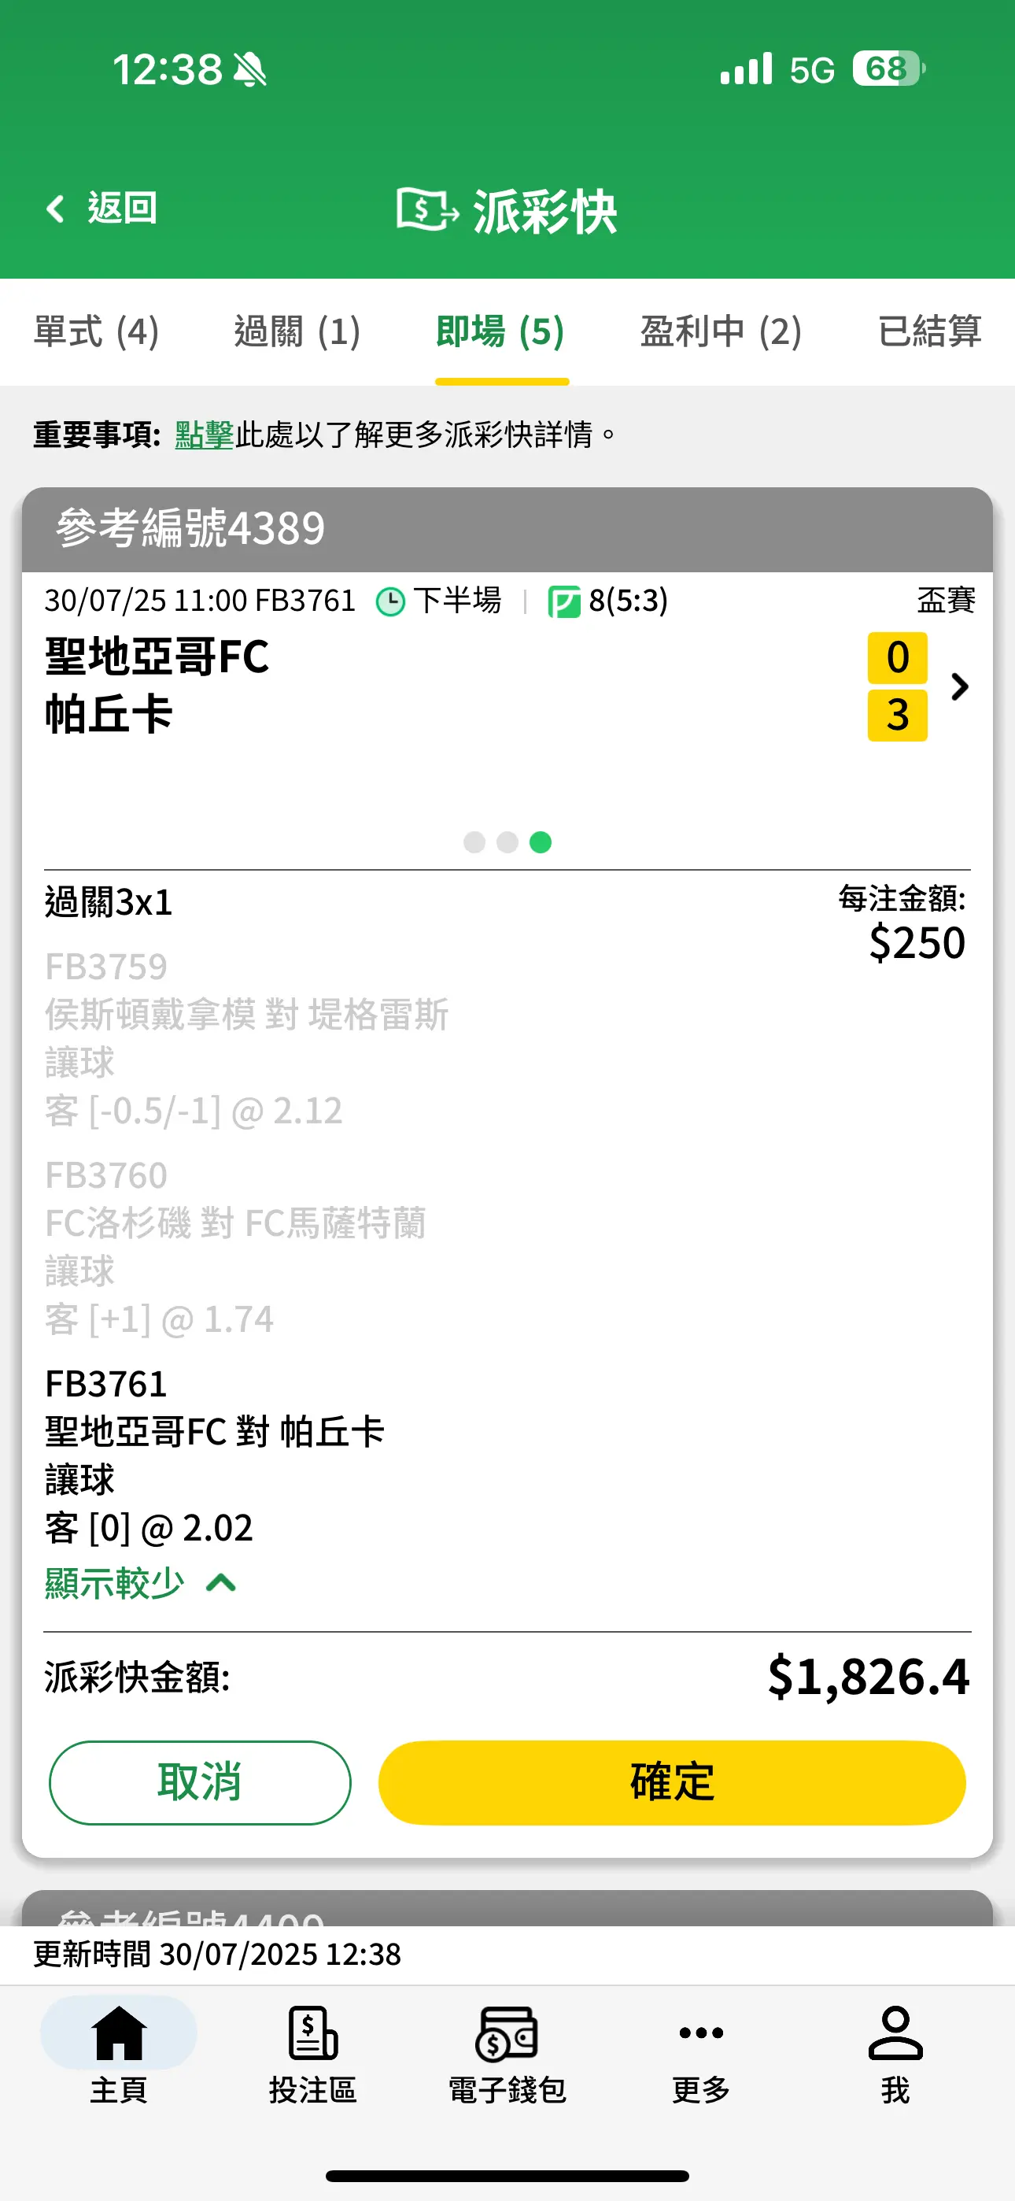1015x2201 pixels.
Task: Select third green page-indicator dot
Action: click(541, 842)
